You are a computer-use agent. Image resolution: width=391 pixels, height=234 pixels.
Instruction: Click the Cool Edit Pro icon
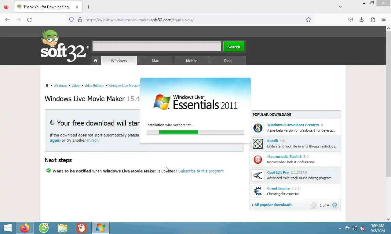258,175
